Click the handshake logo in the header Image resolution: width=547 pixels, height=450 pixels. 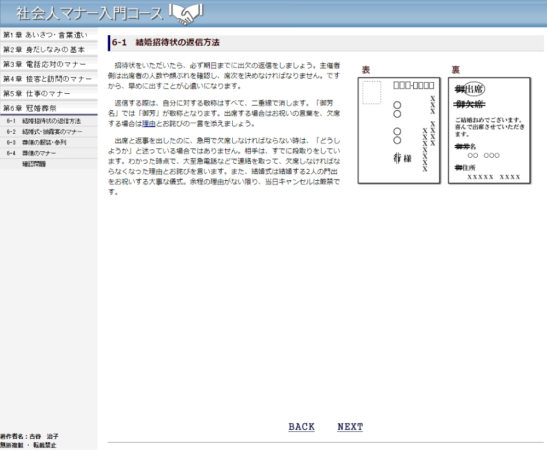tap(186, 14)
